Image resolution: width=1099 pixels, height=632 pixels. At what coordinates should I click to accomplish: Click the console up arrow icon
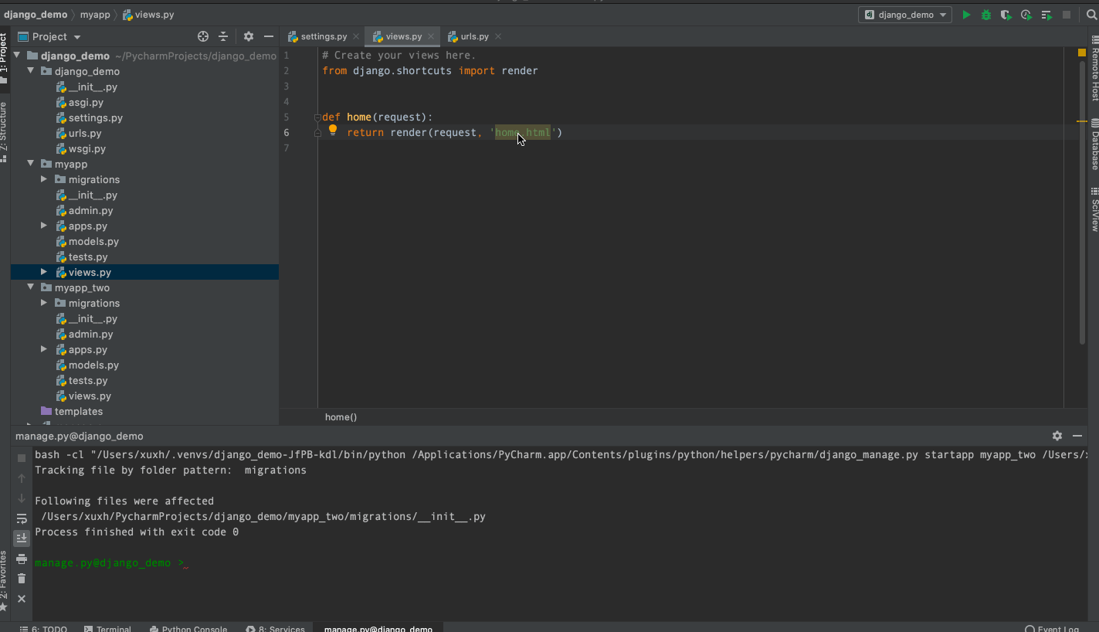pos(22,478)
